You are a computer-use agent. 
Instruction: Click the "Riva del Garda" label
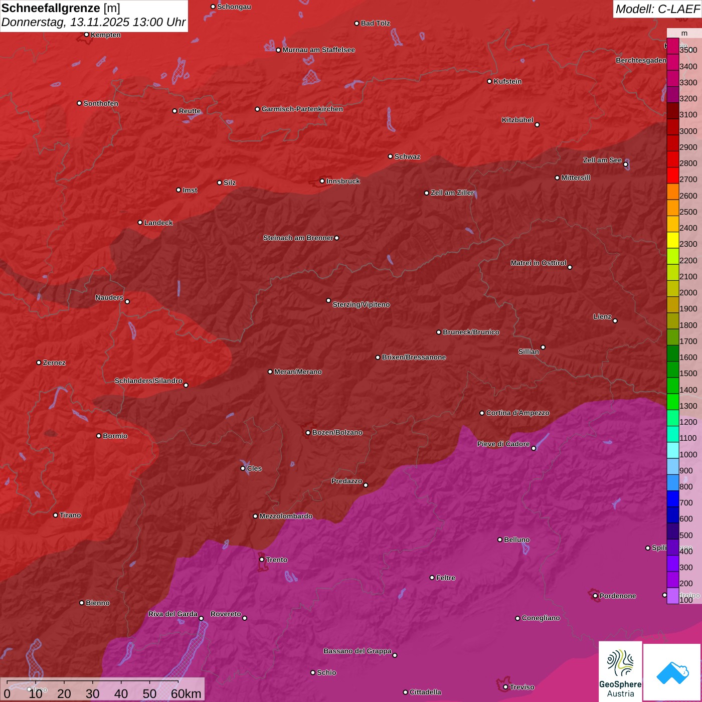click(173, 614)
